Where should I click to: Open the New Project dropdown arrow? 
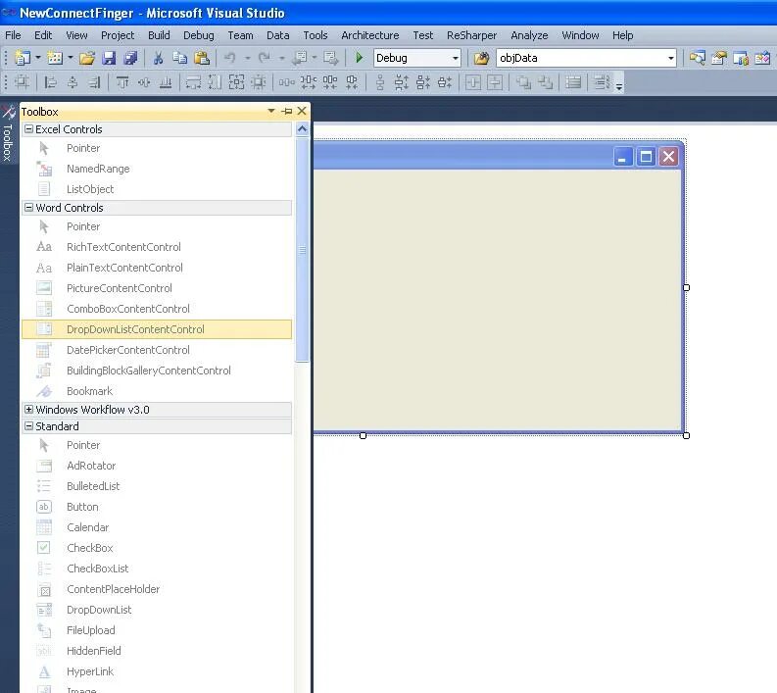(x=37, y=58)
